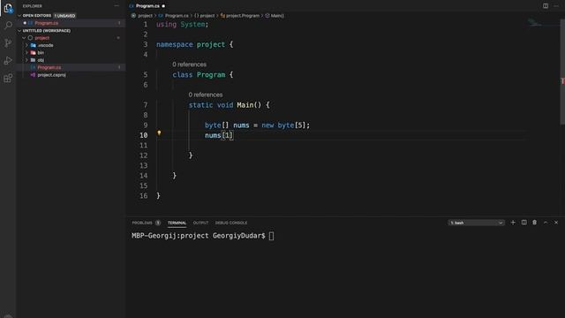The image size is (565, 318).
Task: Click '0 references' above class Program
Action: click(x=189, y=64)
